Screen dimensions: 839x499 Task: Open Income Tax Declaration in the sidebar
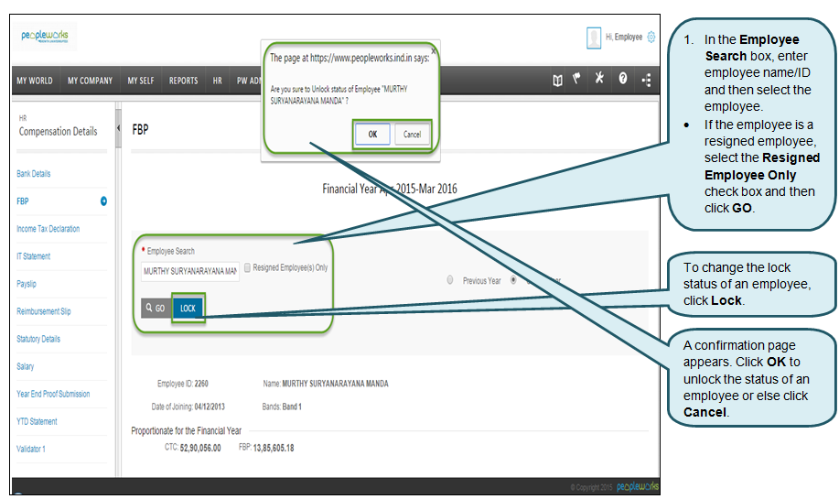point(48,229)
